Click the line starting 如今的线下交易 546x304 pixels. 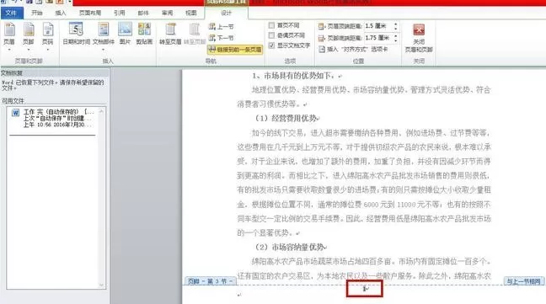pos(372,133)
